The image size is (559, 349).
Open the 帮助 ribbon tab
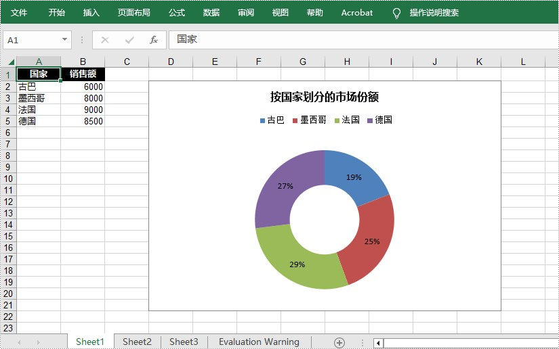pyautogui.click(x=315, y=13)
